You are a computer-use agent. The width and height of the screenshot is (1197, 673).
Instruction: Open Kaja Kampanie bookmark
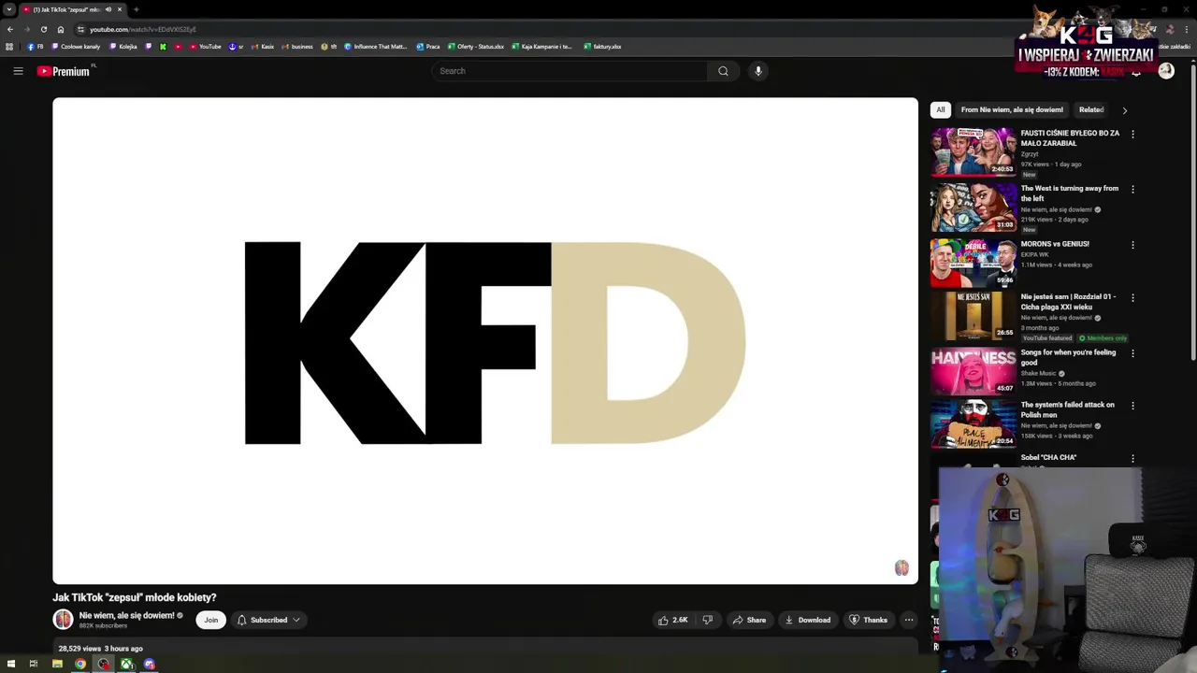[x=541, y=47]
